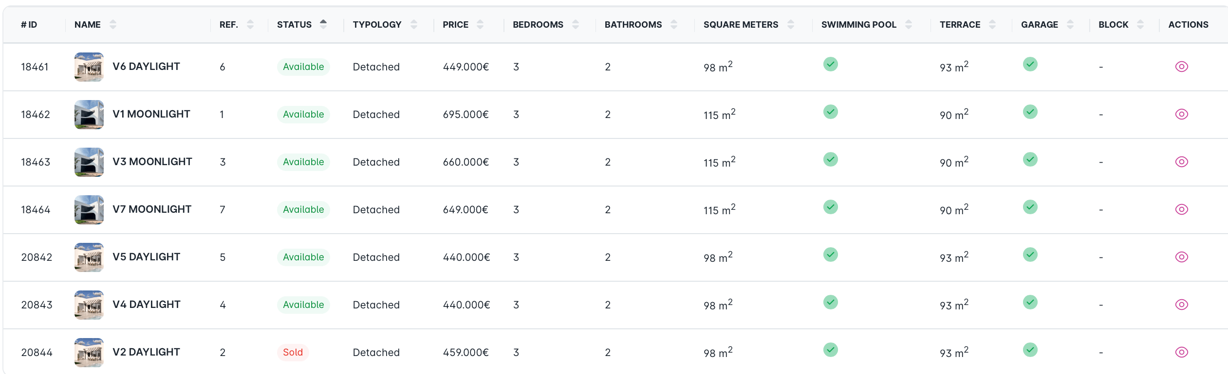Viewport: 1228px width, 374px height.
Task: View details of V3 MOONLIGHT via eye icon
Action: (x=1181, y=162)
